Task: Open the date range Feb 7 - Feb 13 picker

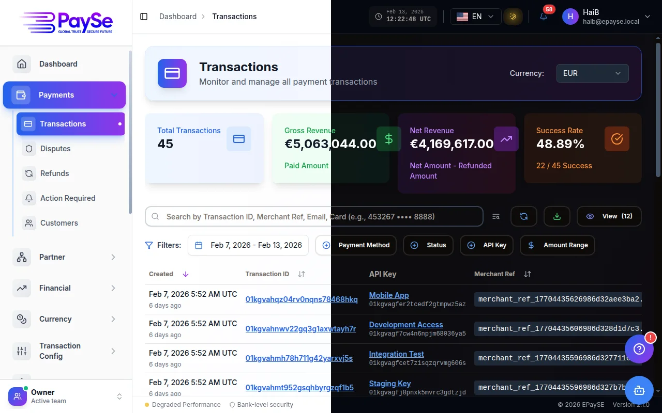Action: coord(248,245)
